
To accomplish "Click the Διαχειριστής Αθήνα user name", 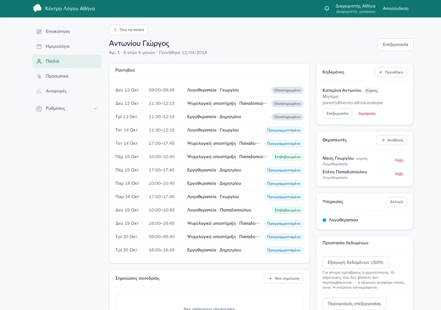I will point(355,6).
